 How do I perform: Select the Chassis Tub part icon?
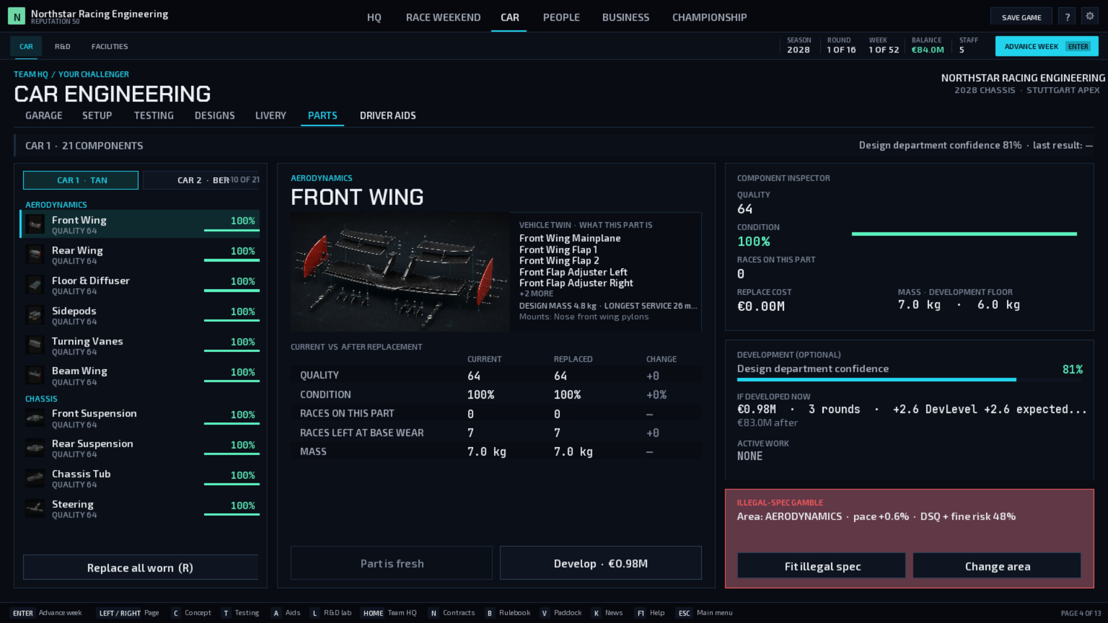click(35, 478)
